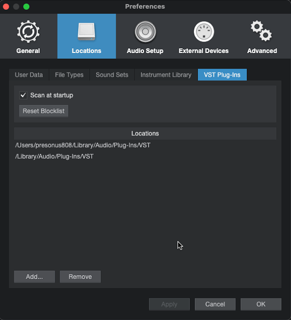This screenshot has height=320, width=291.
Task: Click the Add... location button
Action: (x=34, y=277)
